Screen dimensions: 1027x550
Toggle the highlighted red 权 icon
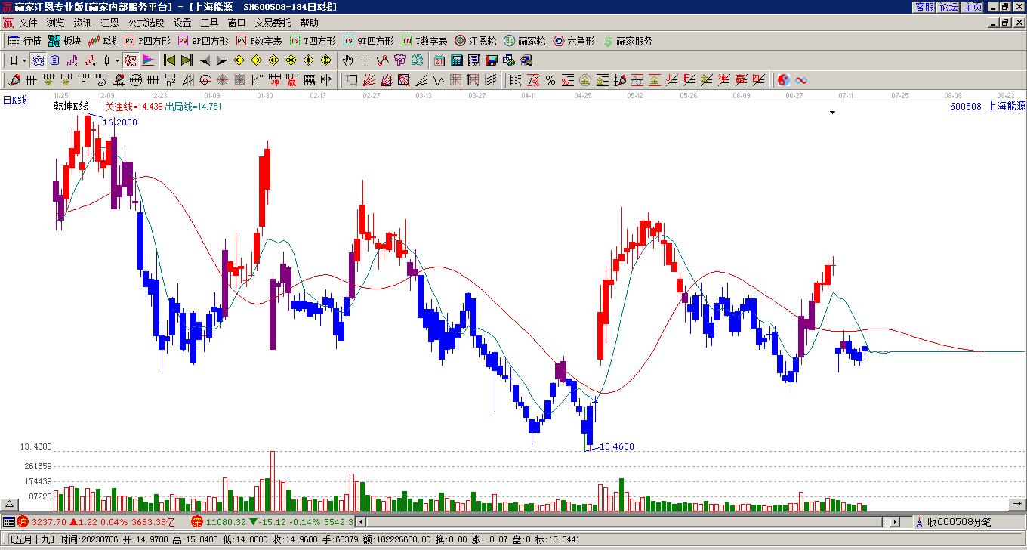[x=131, y=60]
